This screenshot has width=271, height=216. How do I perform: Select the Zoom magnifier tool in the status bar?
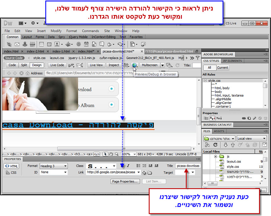tap(117, 154)
